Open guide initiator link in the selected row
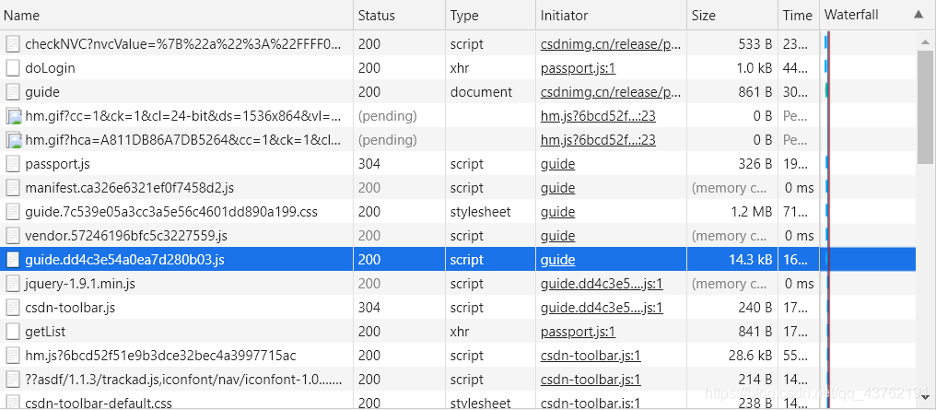 tap(557, 260)
